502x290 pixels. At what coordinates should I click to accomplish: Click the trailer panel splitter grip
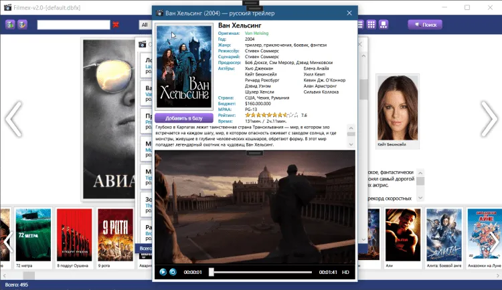pos(255,154)
